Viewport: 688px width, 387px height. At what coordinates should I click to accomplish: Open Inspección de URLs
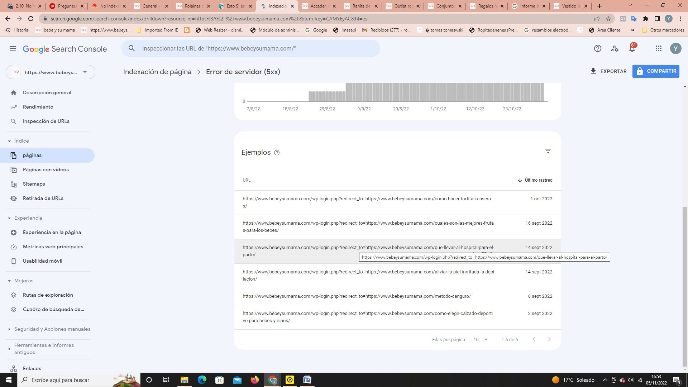(47, 121)
